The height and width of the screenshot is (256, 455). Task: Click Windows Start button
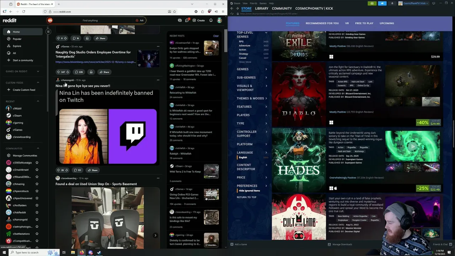click(x=4, y=252)
